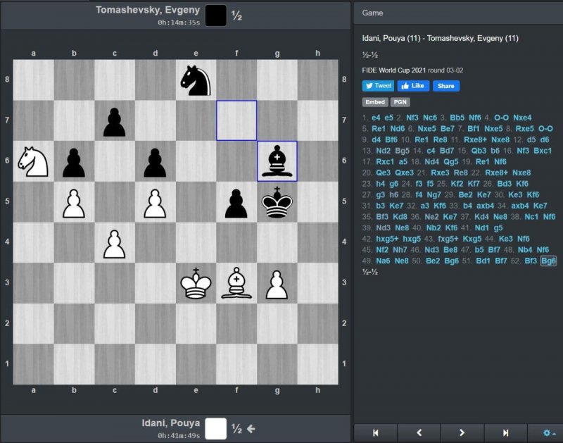
Task: Click the highlighted empty f7 square
Action: [236, 120]
